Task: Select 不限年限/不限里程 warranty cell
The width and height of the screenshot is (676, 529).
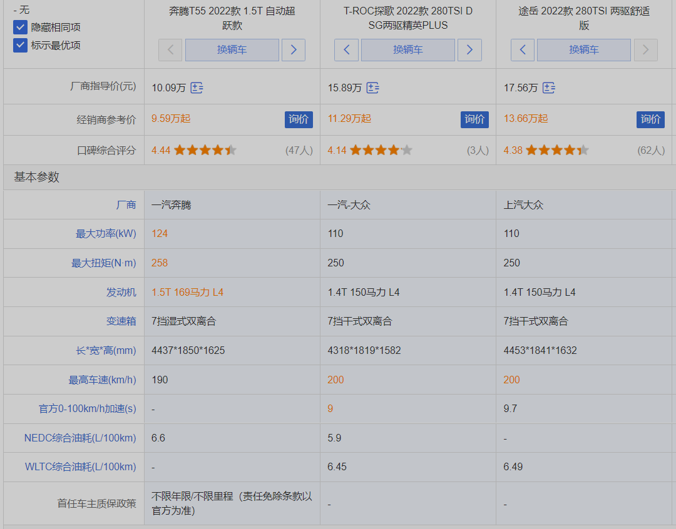Action: coord(232,503)
